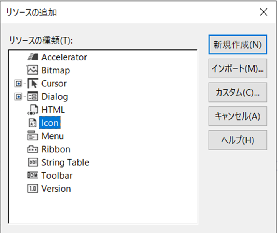Click the String Table resource icon
This screenshot has height=233, width=278.
[33, 162]
